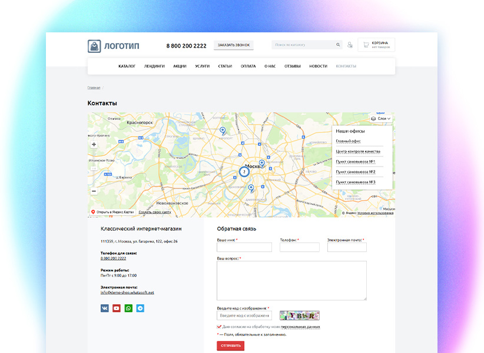Zoom in on the map with plus control
The image size is (484, 353).
click(x=94, y=144)
